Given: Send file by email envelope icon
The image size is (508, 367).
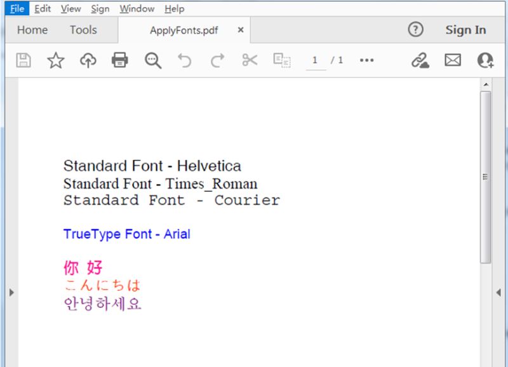Looking at the screenshot, I should pyautogui.click(x=453, y=60).
